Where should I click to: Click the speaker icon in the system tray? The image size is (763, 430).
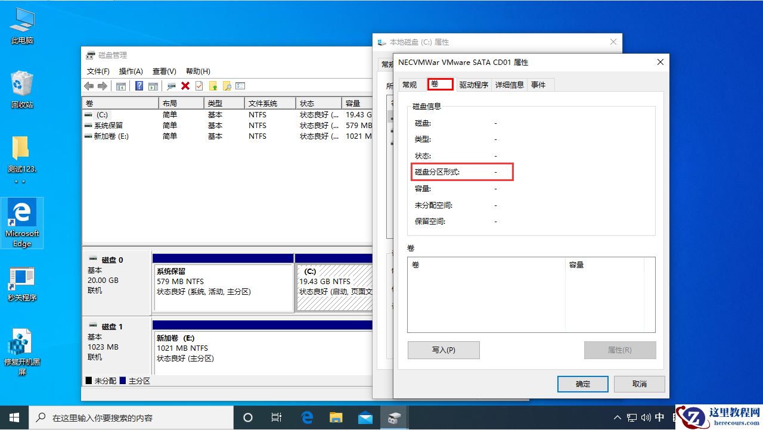click(646, 417)
